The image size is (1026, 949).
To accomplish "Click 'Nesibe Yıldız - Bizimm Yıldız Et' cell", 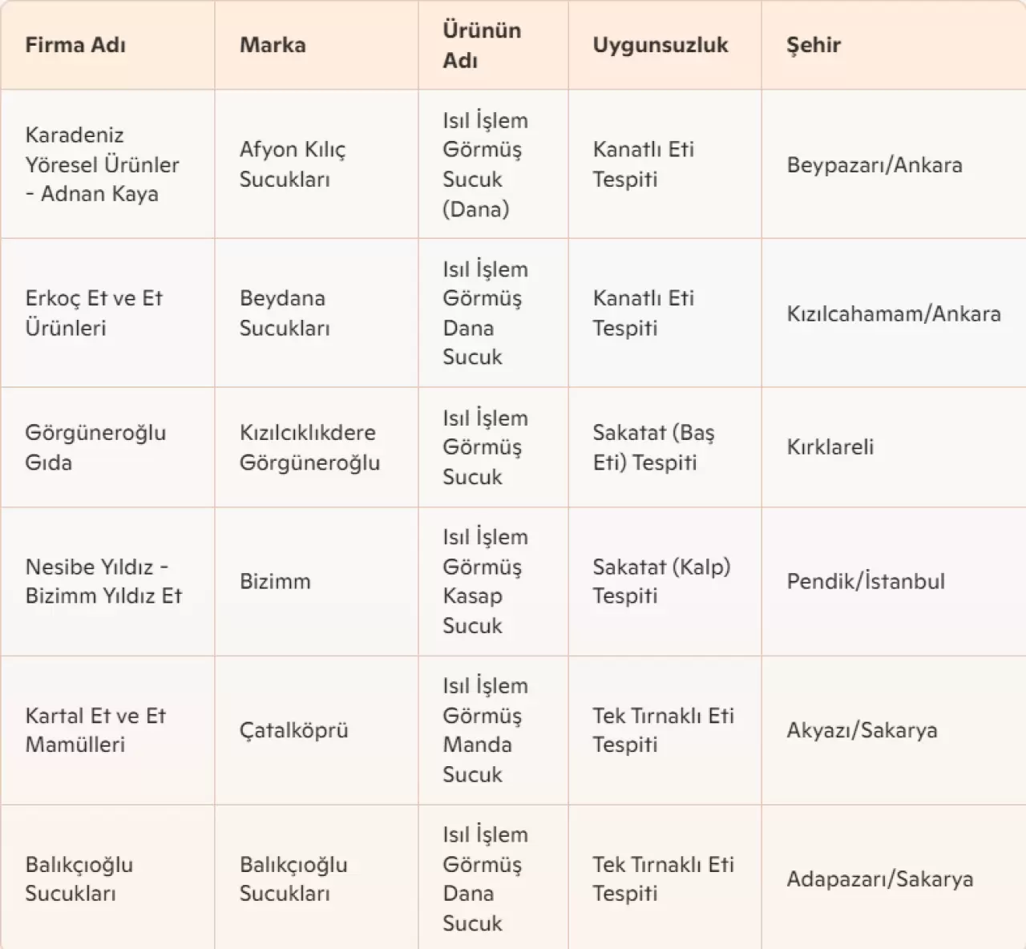I will click(x=103, y=581).
